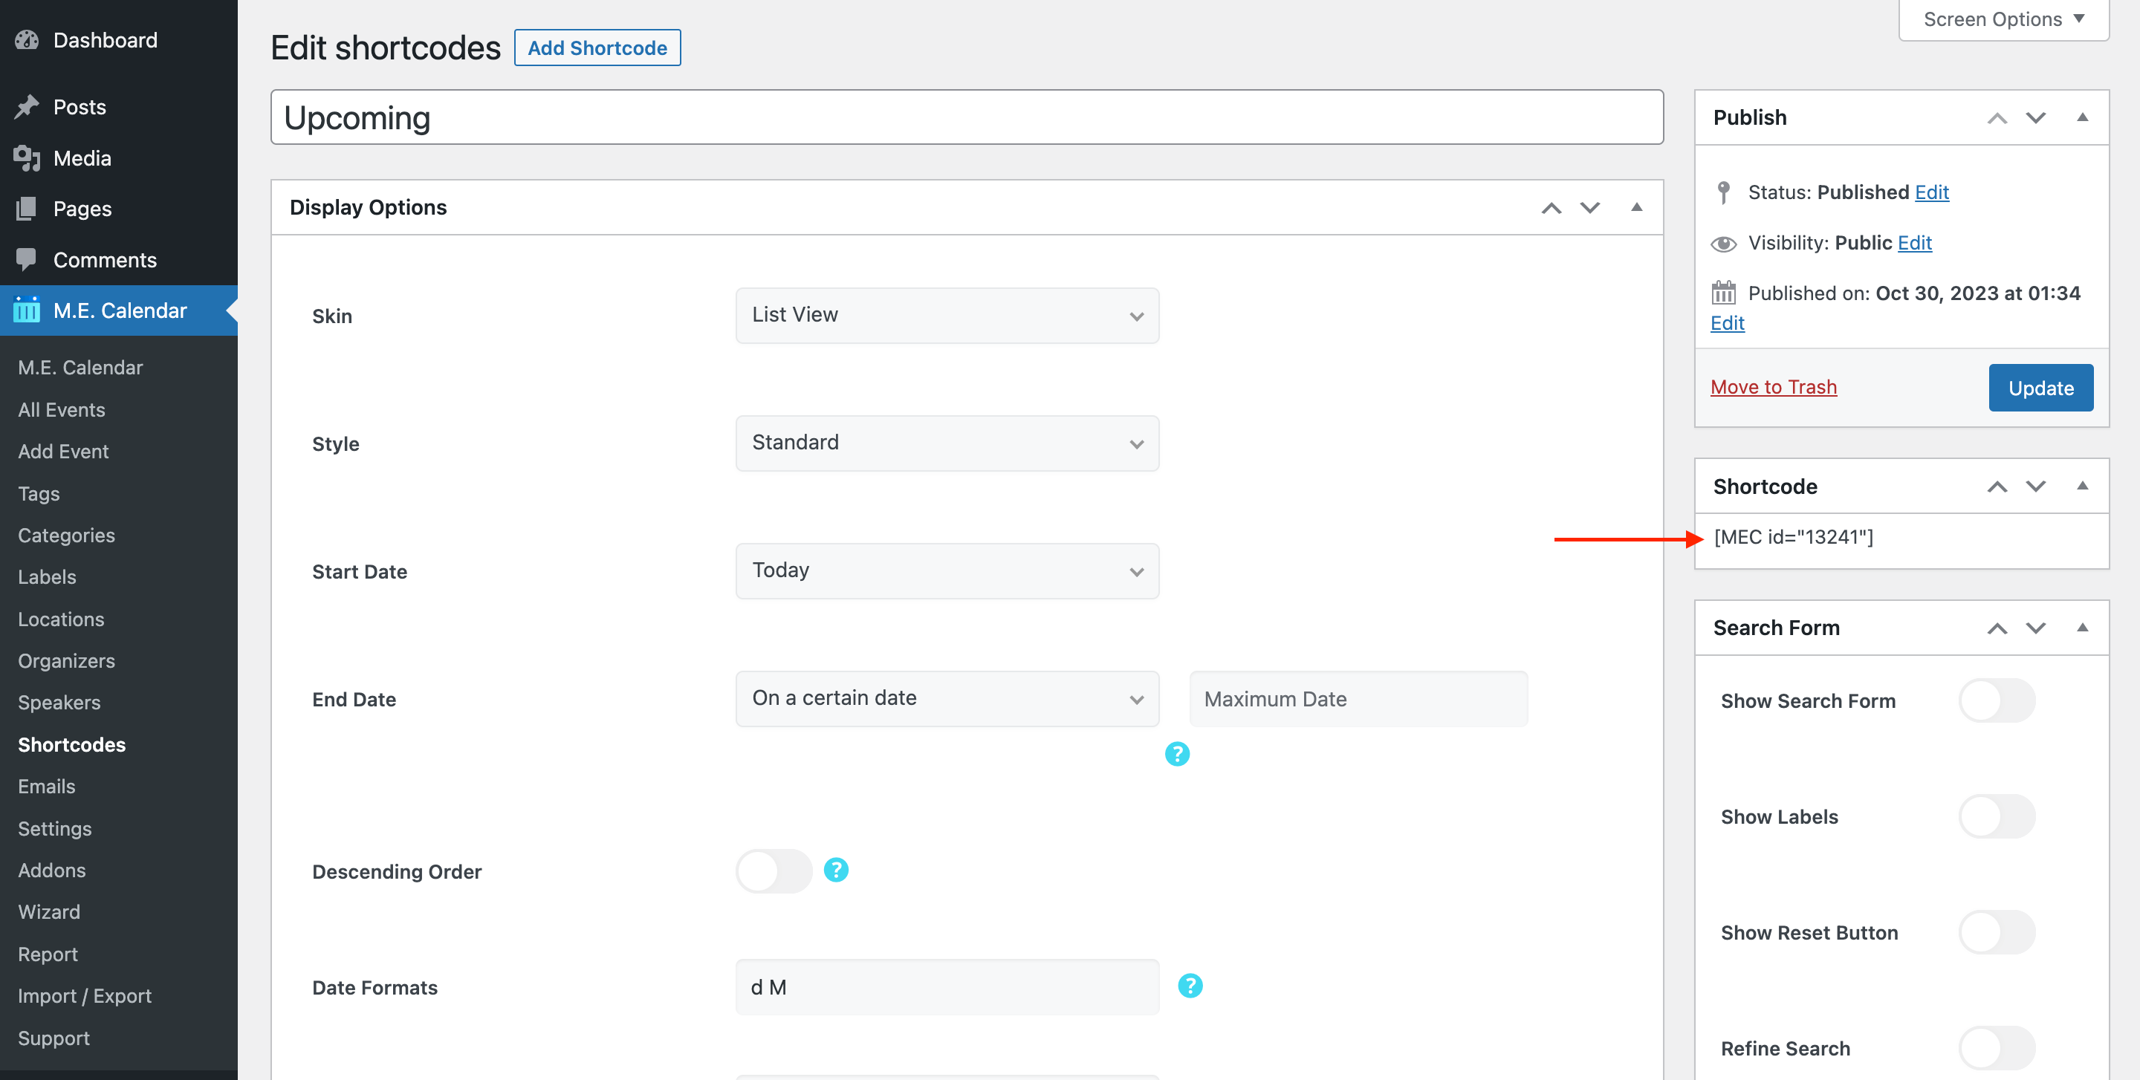Viewport: 2140px width, 1080px height.
Task: Click help icon next to Descending Order
Action: pyautogui.click(x=836, y=870)
